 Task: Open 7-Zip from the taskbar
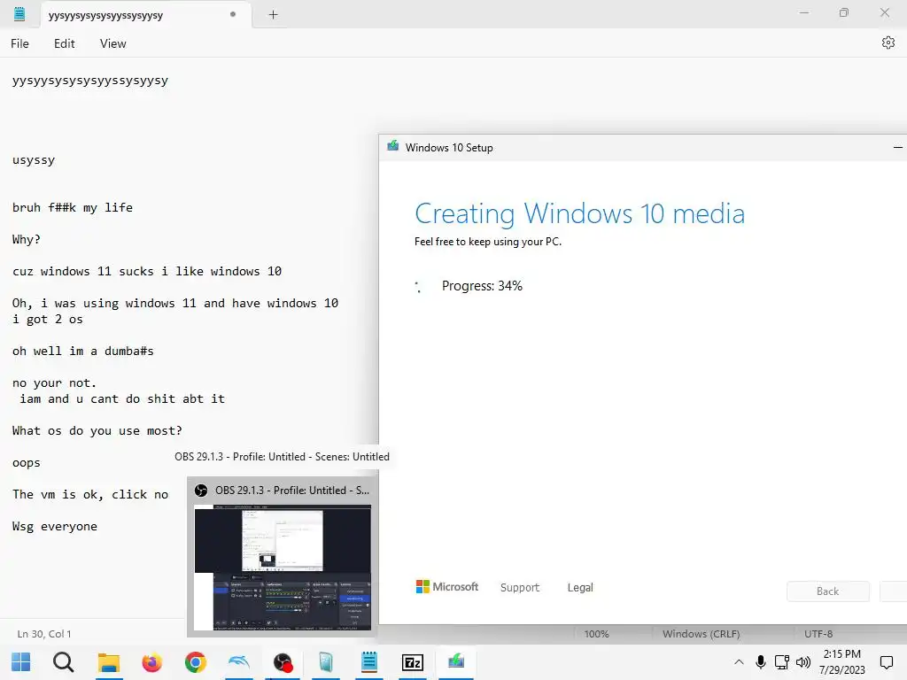(x=413, y=662)
